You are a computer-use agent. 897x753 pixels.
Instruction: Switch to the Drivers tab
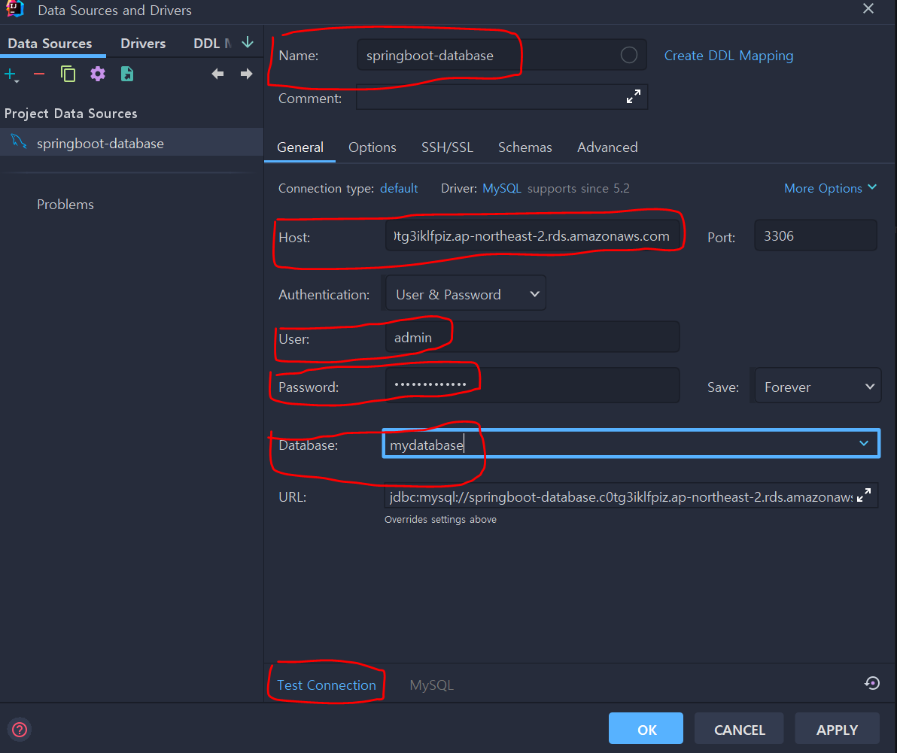(143, 44)
